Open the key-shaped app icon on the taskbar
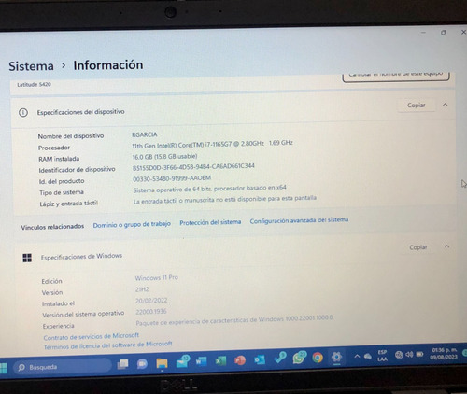Image resolution: width=467 pixels, height=394 pixels. click(x=280, y=358)
